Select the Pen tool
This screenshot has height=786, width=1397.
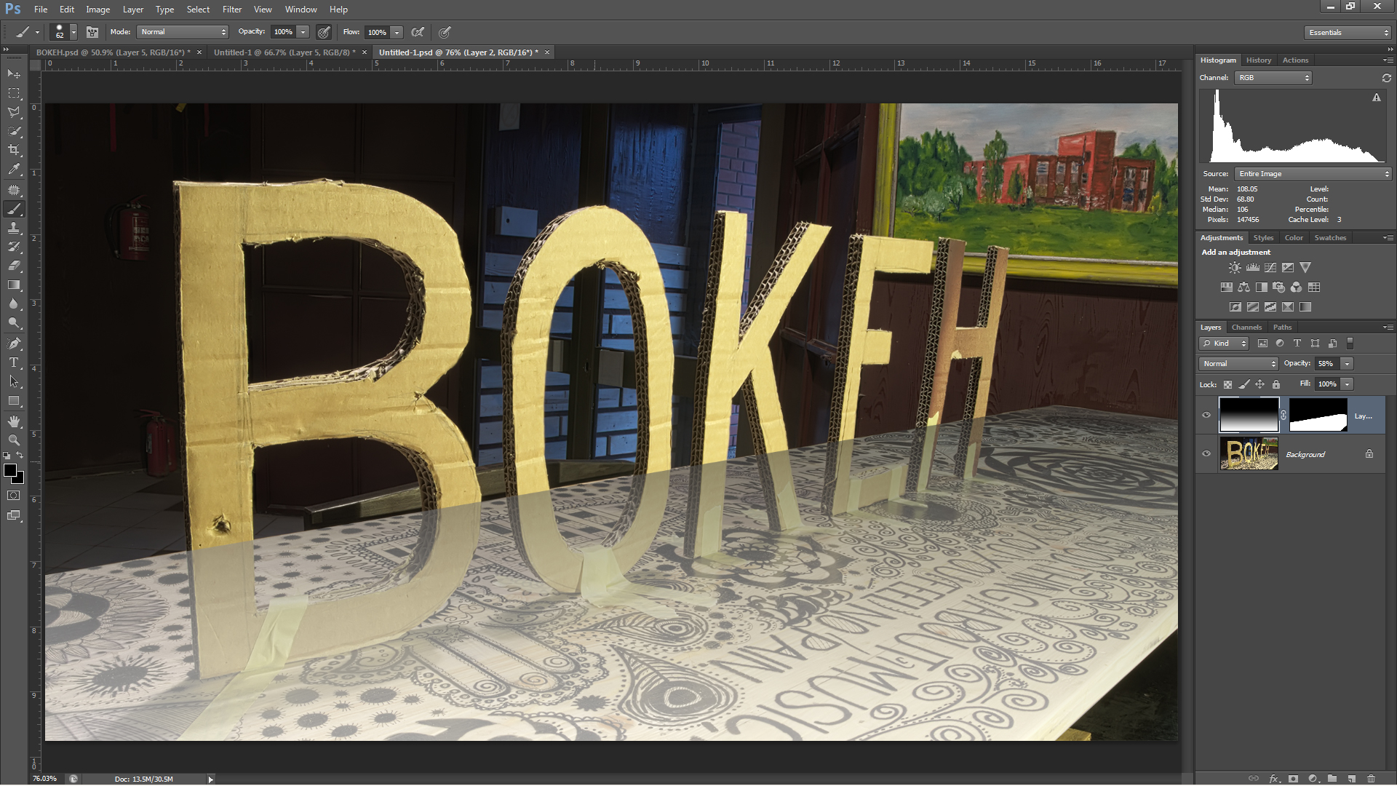[x=14, y=344]
